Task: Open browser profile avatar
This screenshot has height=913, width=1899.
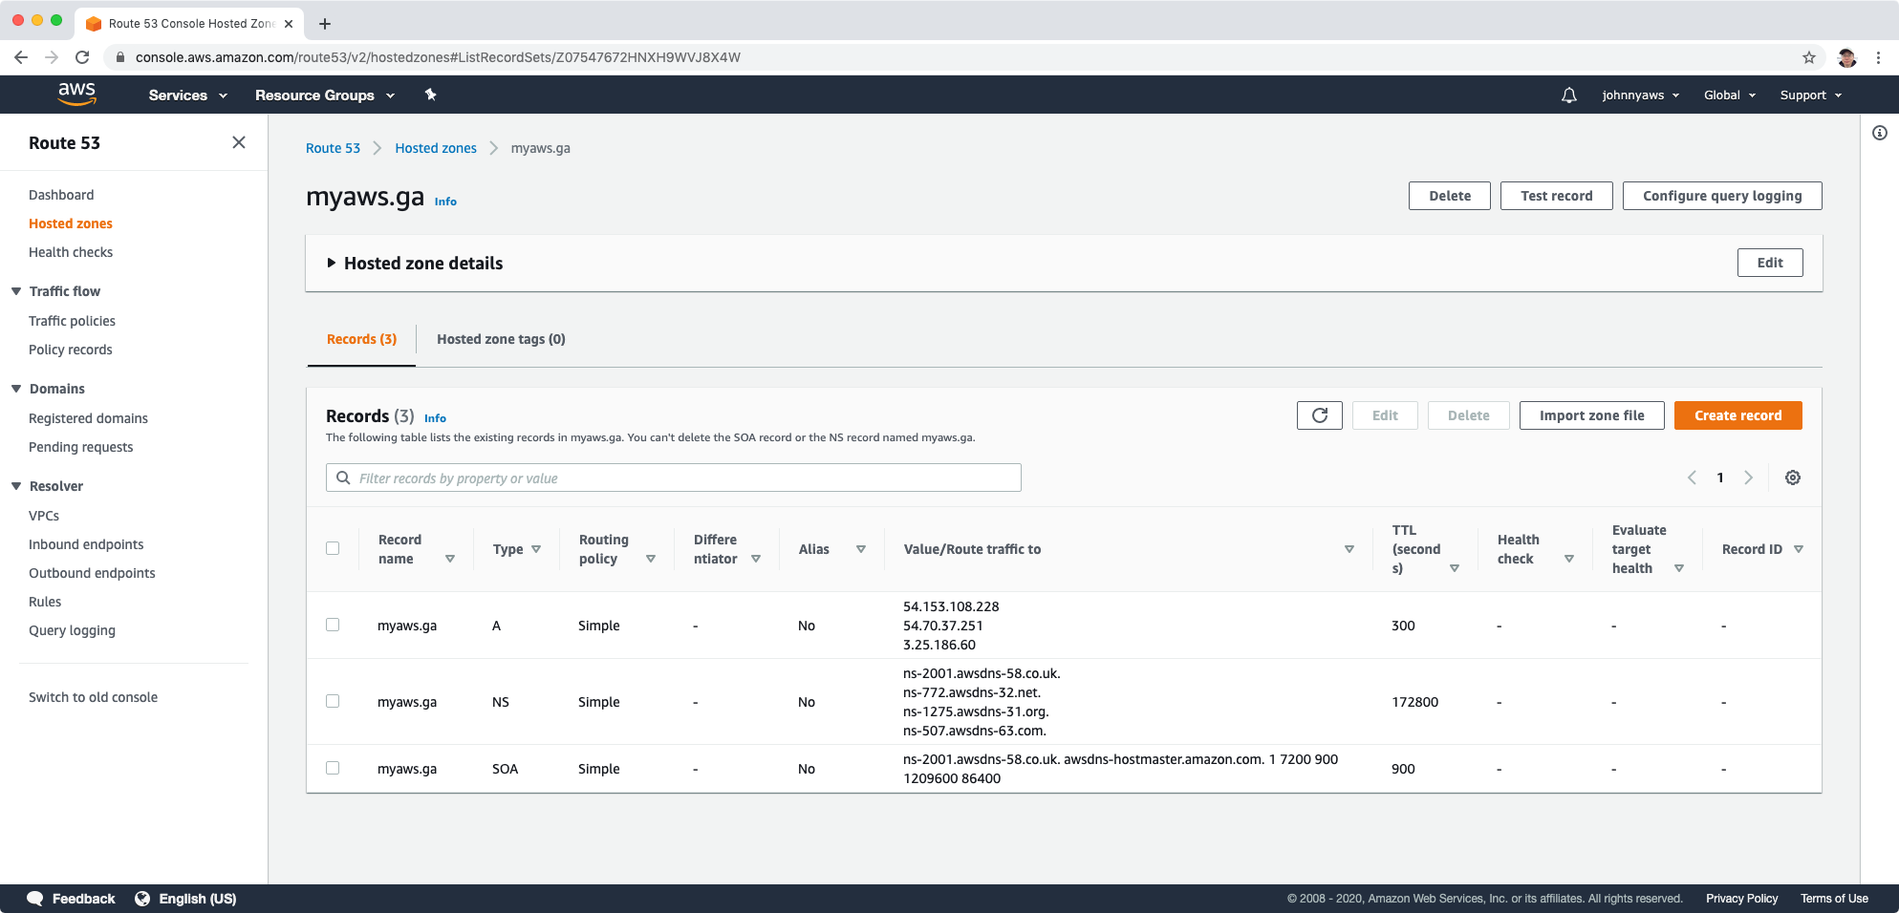Action: 1847,57
